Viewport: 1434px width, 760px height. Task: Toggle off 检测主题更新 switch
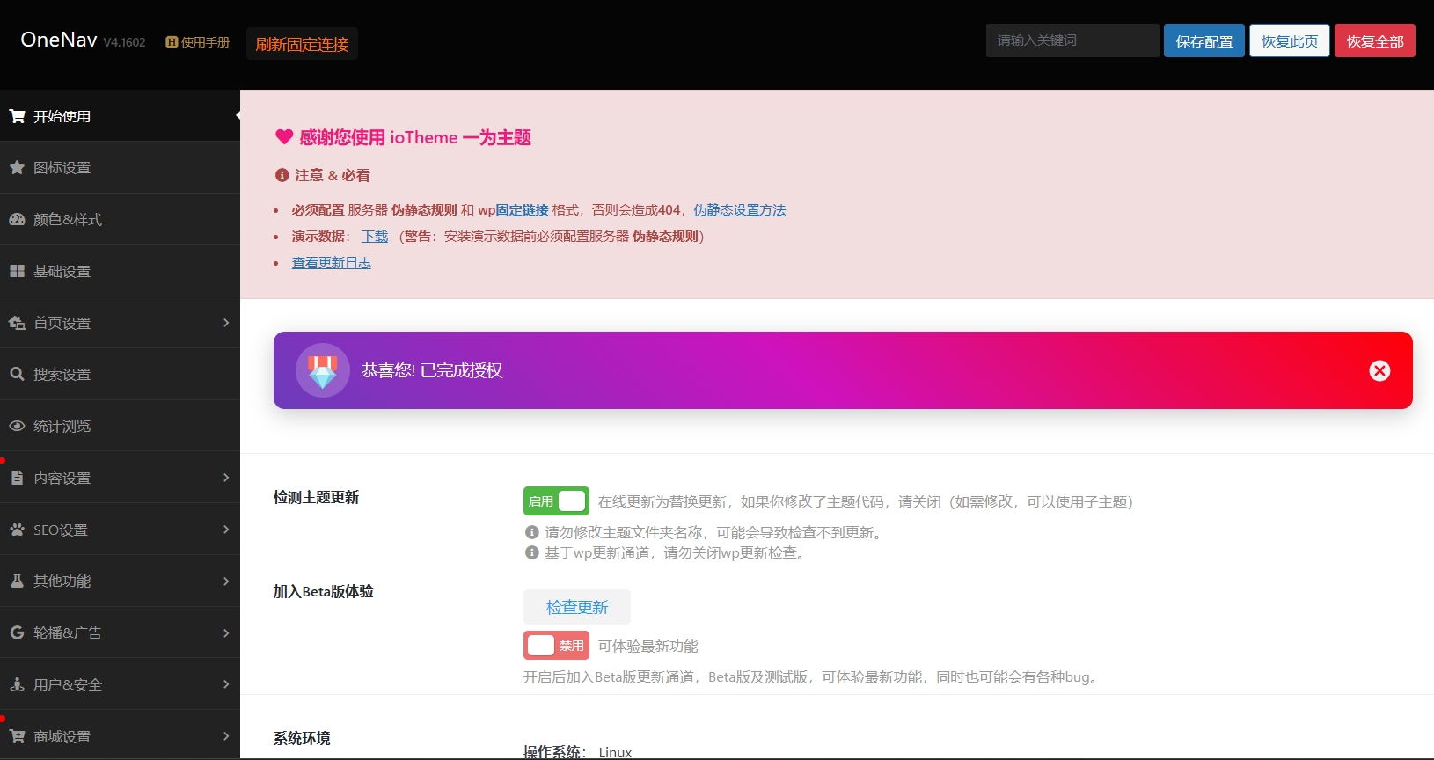(x=556, y=501)
